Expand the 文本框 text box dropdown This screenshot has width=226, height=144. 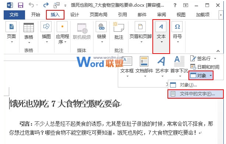pos(127,76)
